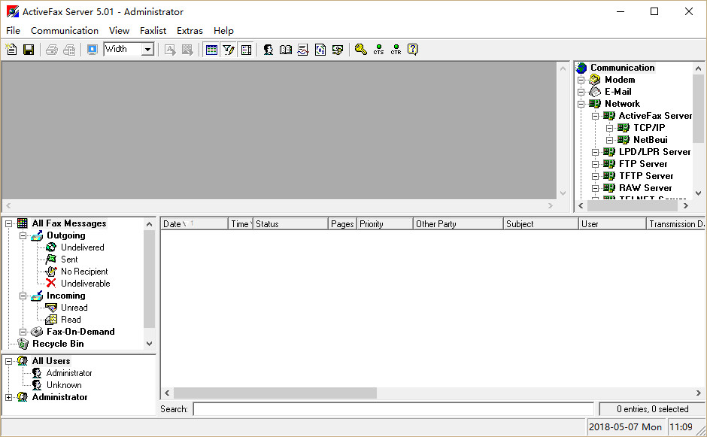Click the Search input field
707x437 pixels.
[x=393, y=409]
